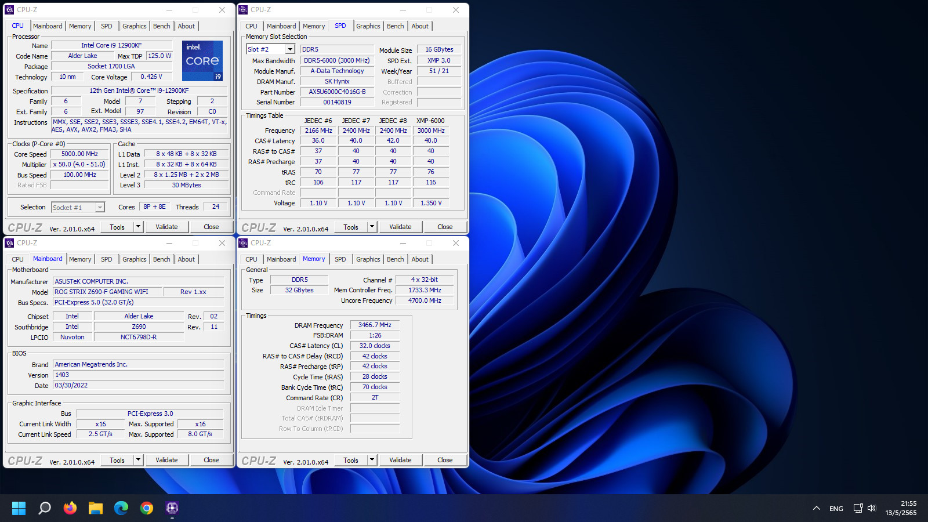Click Uncore Frequency 4700.0 MHz value
Image resolution: width=928 pixels, height=522 pixels.
pyautogui.click(x=425, y=300)
